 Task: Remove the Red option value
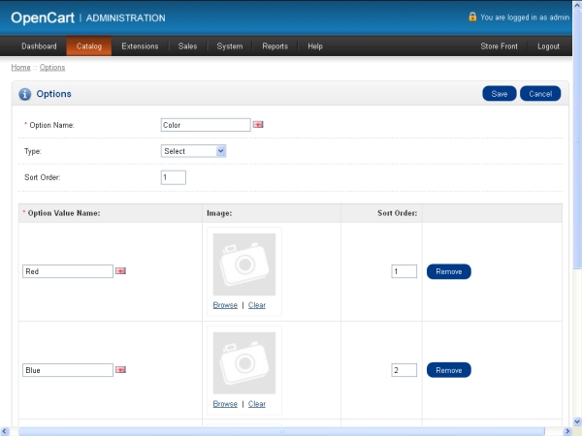tap(448, 271)
